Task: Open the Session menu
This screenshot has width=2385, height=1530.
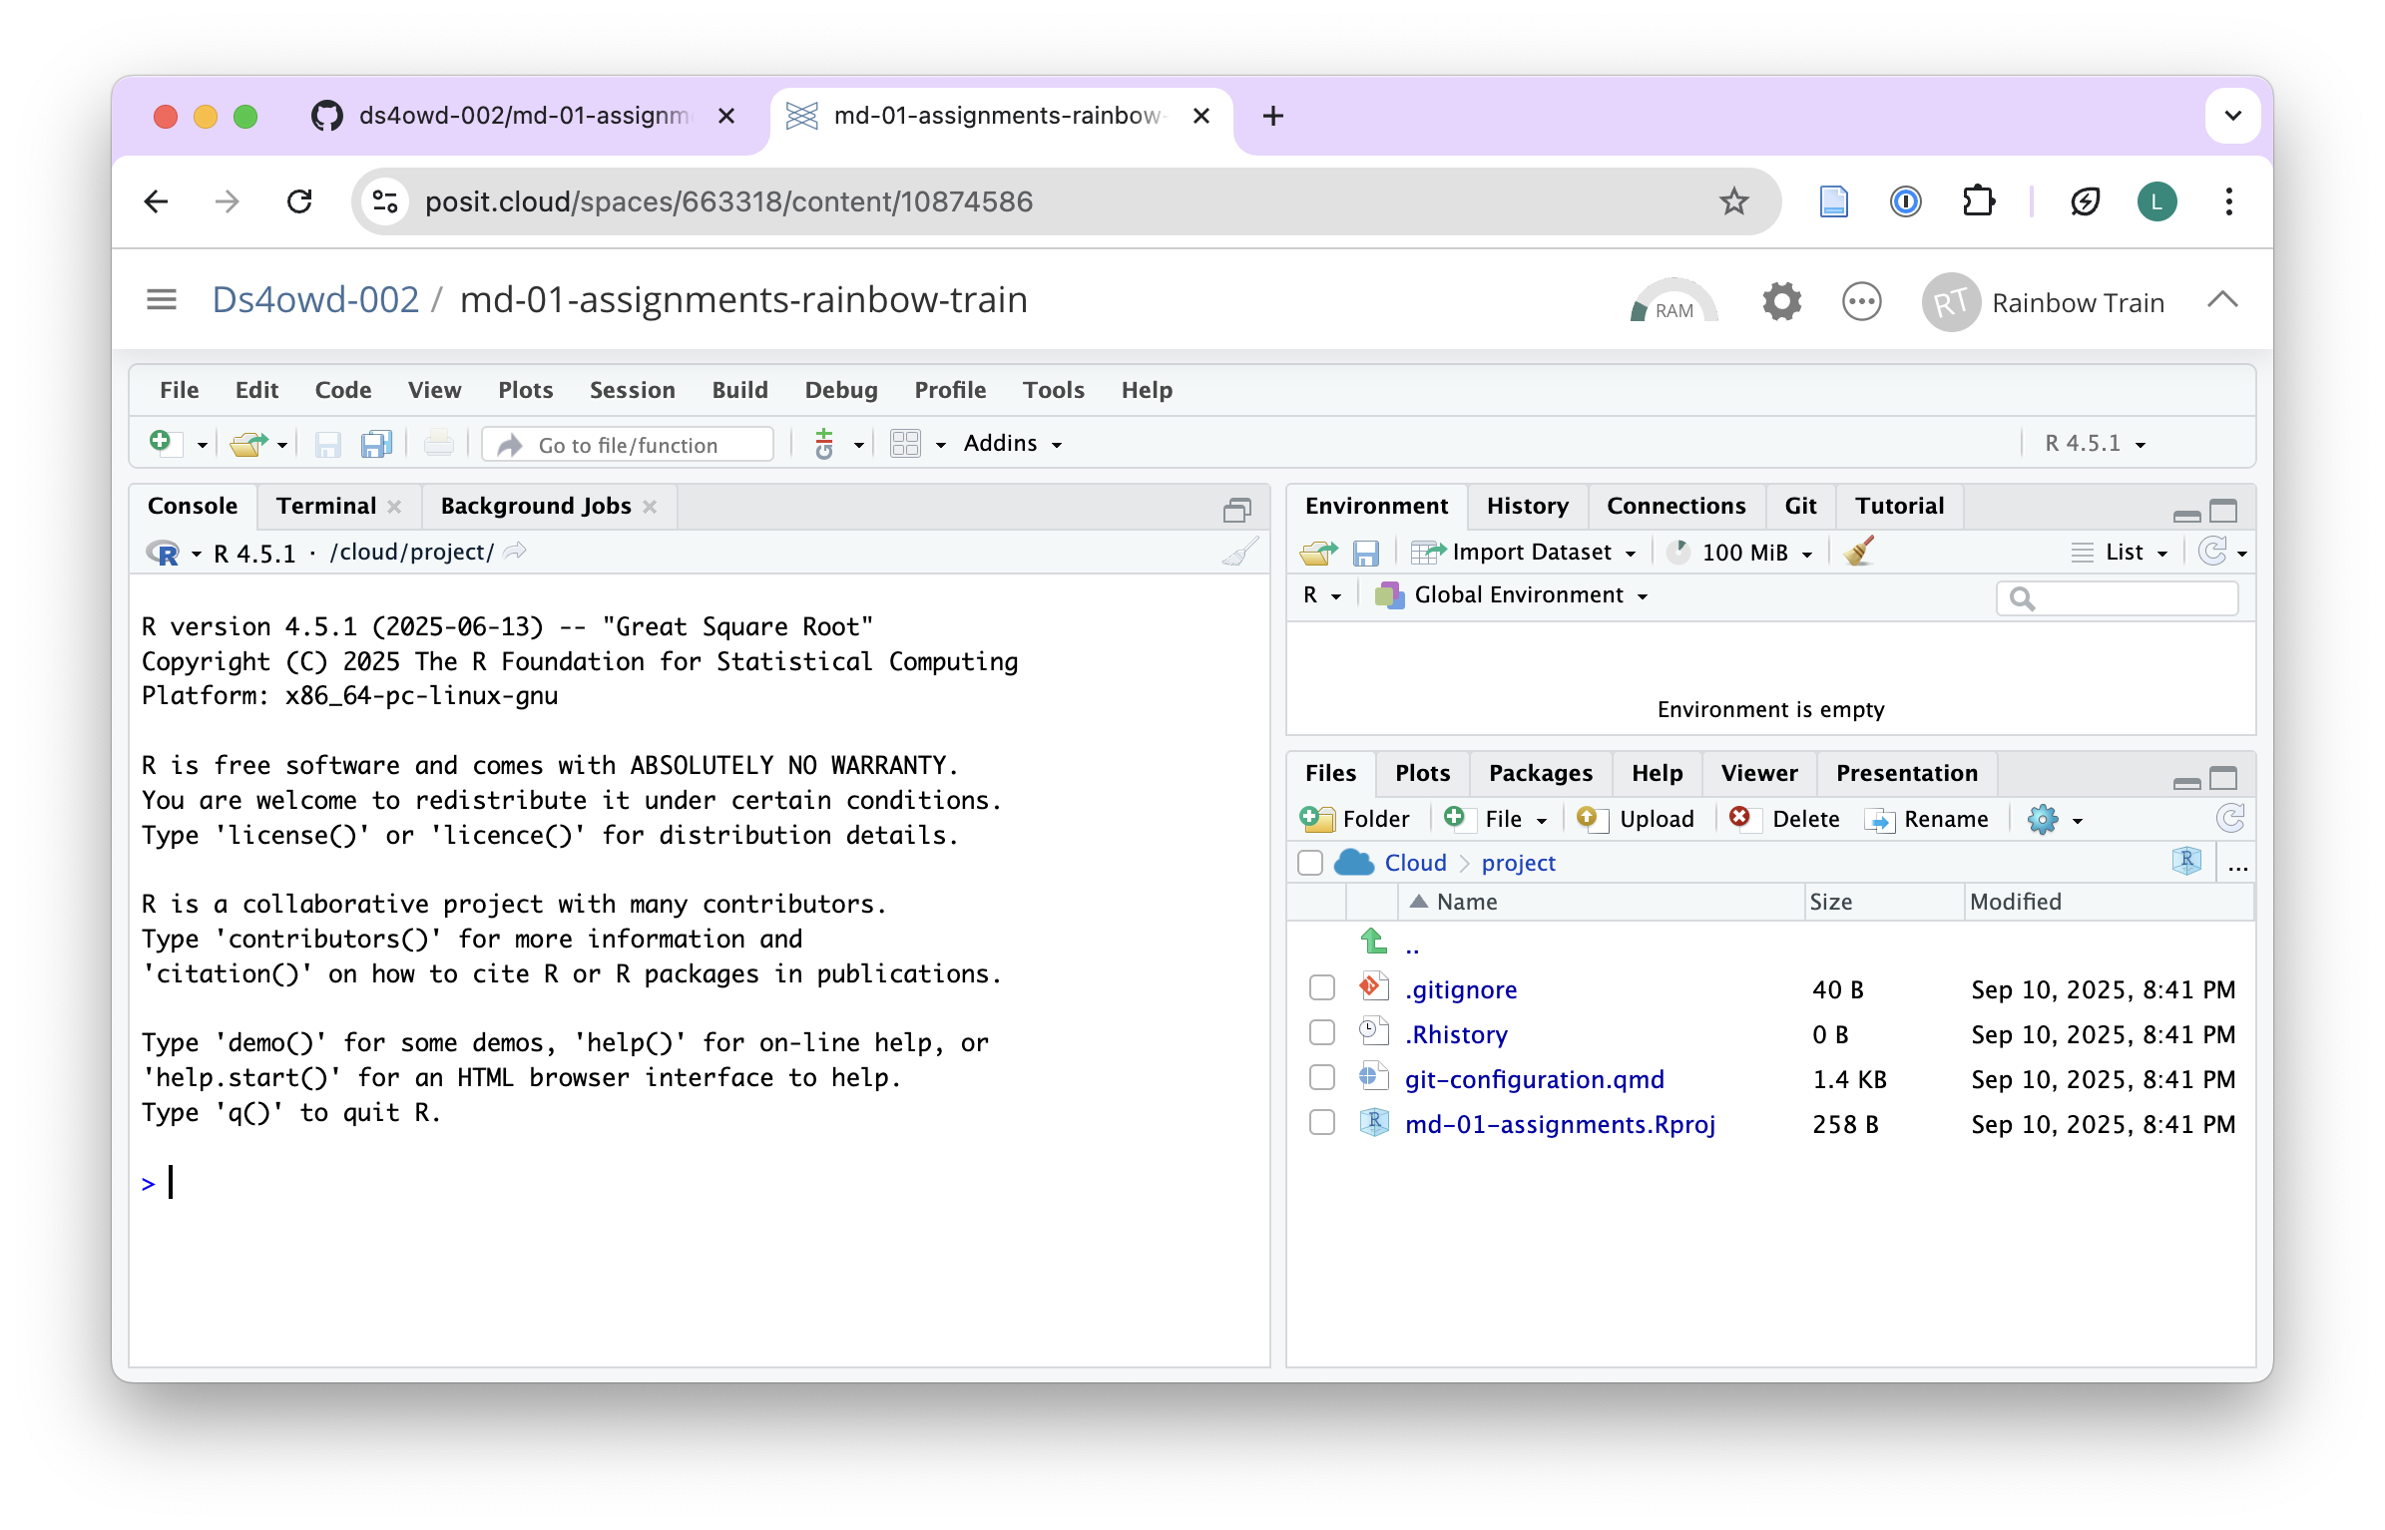Action: point(632,390)
